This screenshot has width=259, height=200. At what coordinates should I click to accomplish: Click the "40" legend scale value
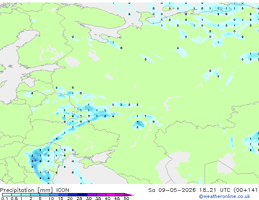(x=107, y=198)
